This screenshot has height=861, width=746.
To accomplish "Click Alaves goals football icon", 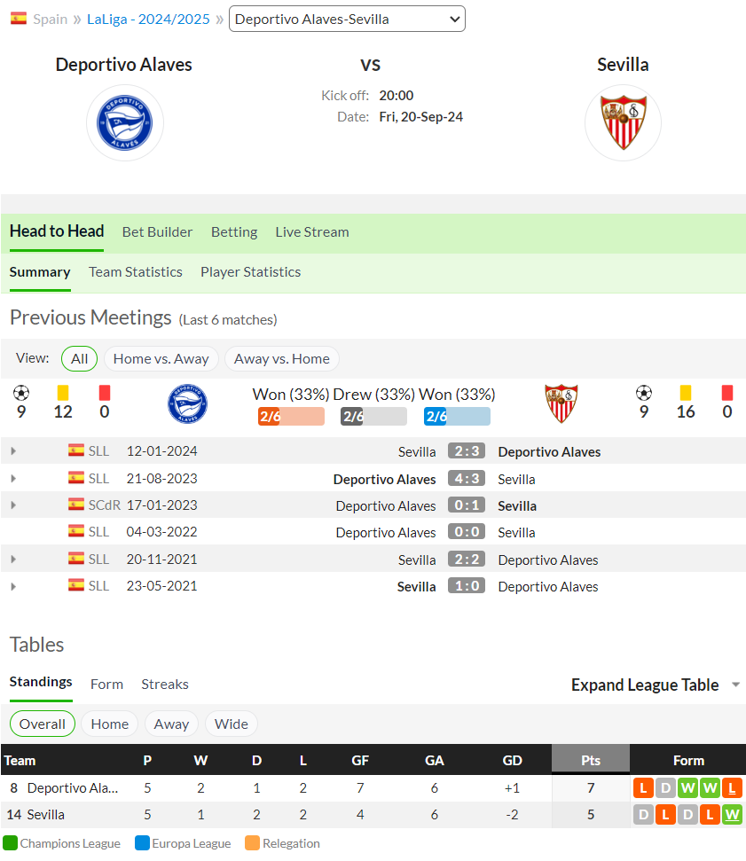I will tap(21, 393).
